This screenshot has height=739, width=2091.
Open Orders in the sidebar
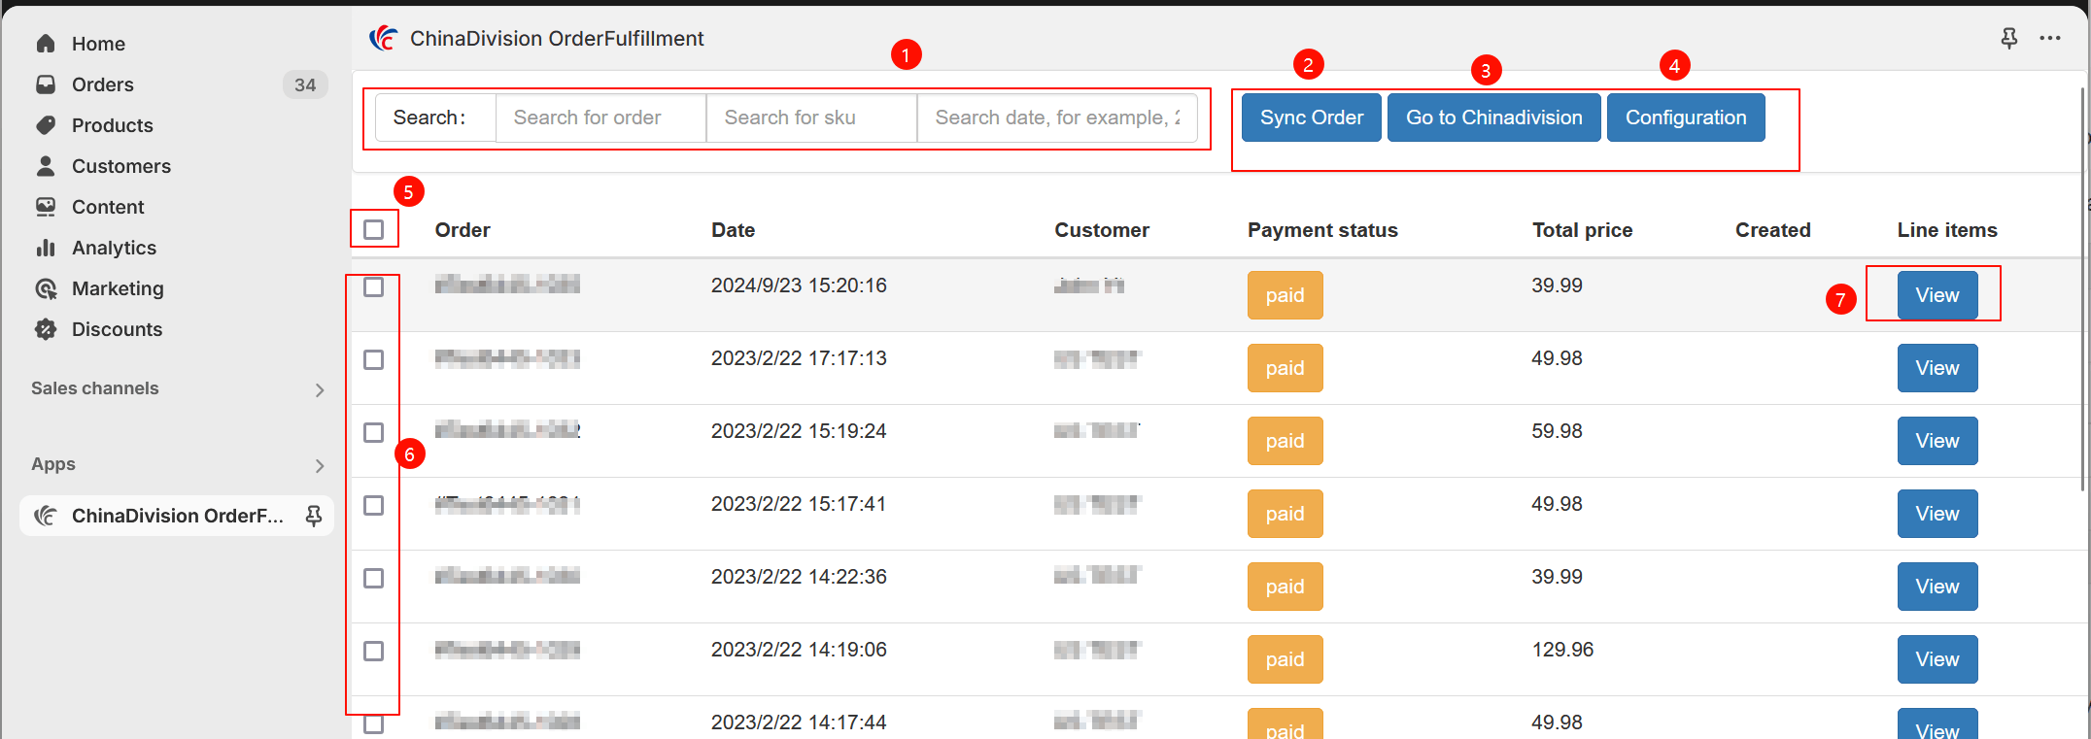103,84
